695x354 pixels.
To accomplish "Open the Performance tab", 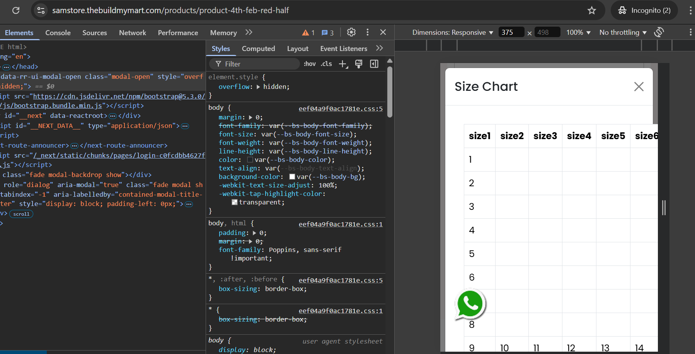I will pyautogui.click(x=178, y=33).
